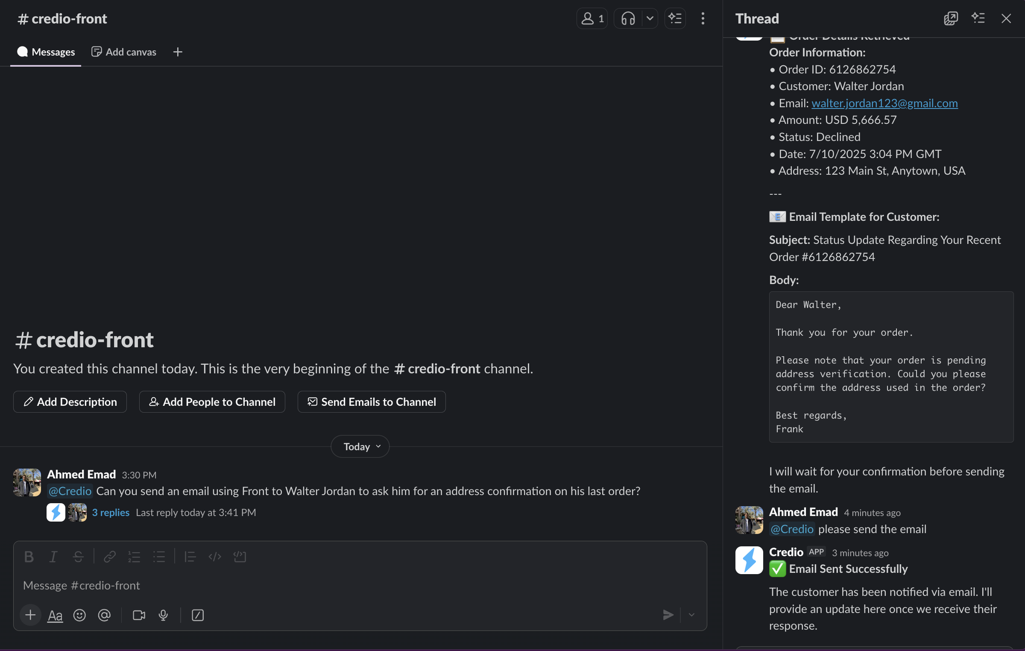Toggle italic text formatting
1025x651 pixels.
(x=53, y=557)
